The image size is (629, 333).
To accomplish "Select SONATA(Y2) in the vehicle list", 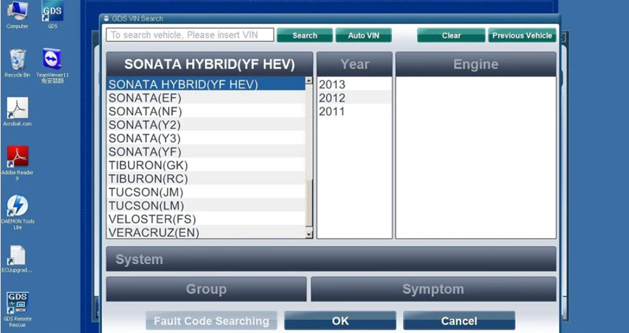I will coord(206,125).
